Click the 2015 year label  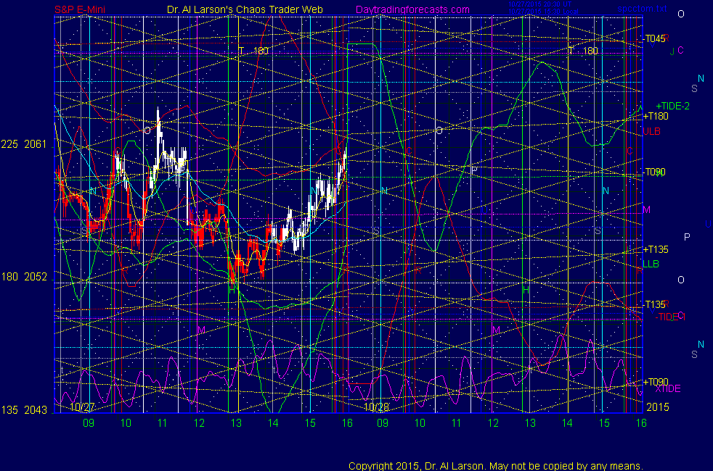click(658, 407)
